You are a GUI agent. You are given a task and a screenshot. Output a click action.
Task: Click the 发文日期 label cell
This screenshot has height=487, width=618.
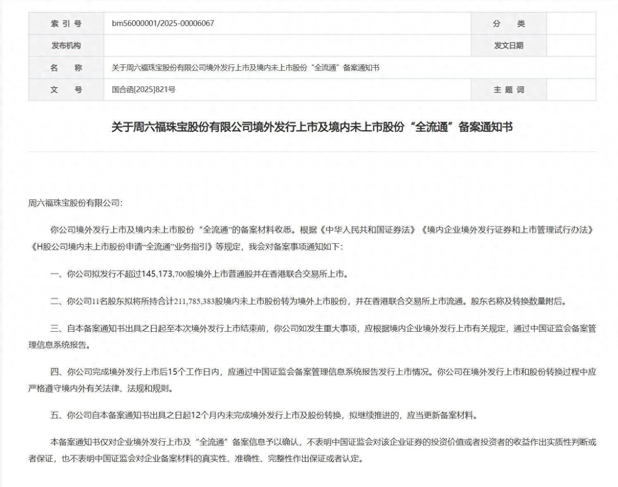tap(509, 45)
